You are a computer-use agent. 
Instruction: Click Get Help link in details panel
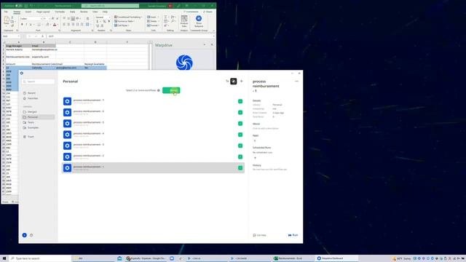pos(259,235)
